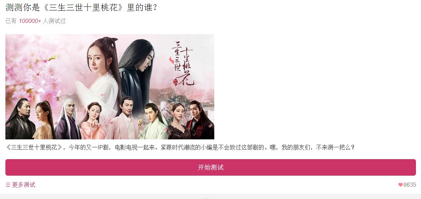Click the red seal stamp in banner logo
This screenshot has height=199, width=421.
tap(176, 82)
